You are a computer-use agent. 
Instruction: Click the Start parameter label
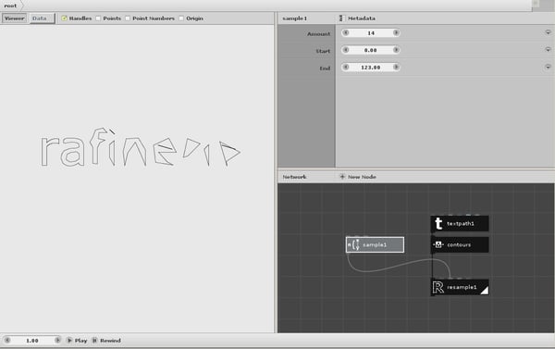point(323,51)
